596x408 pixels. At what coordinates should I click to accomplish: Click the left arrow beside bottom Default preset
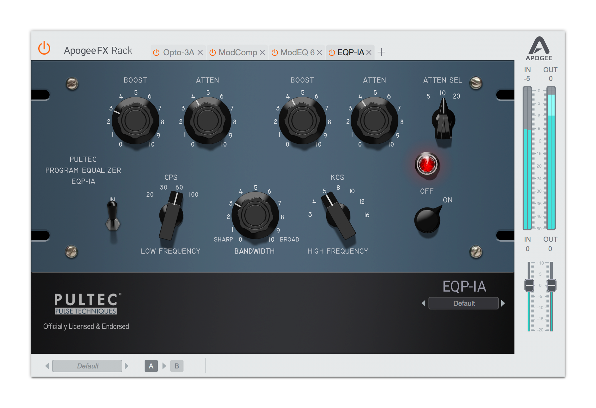click(47, 366)
